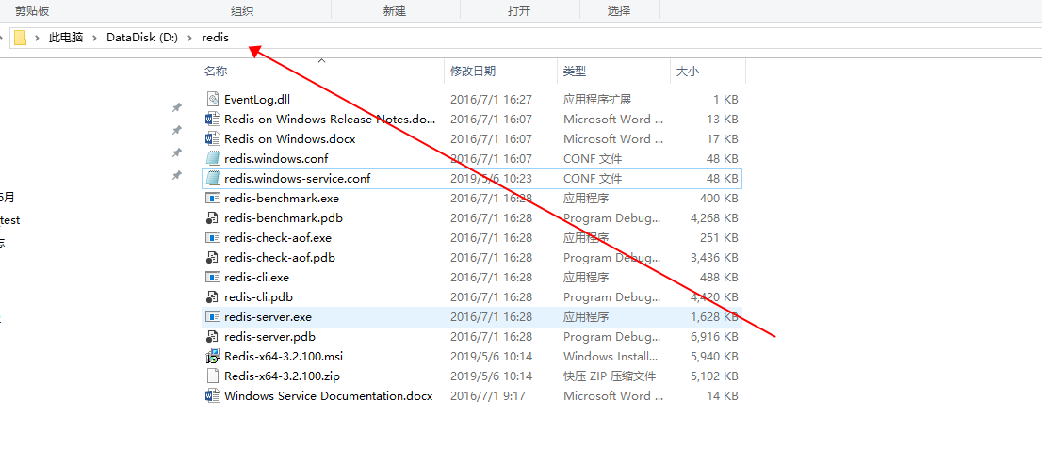Click the redis-cli.exe application icon

click(x=213, y=277)
